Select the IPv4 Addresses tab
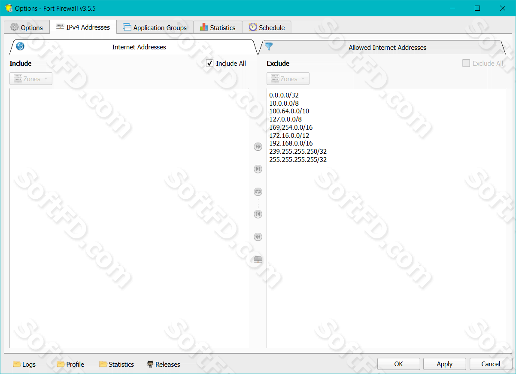 (83, 27)
